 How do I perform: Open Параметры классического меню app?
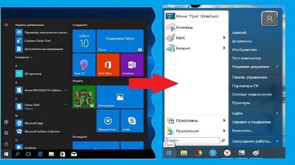42,33
